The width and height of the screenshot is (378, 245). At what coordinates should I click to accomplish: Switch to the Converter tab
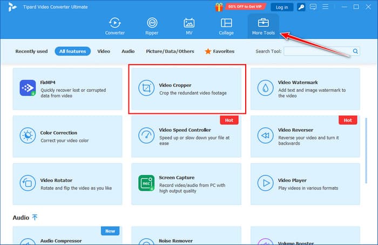pos(114,26)
